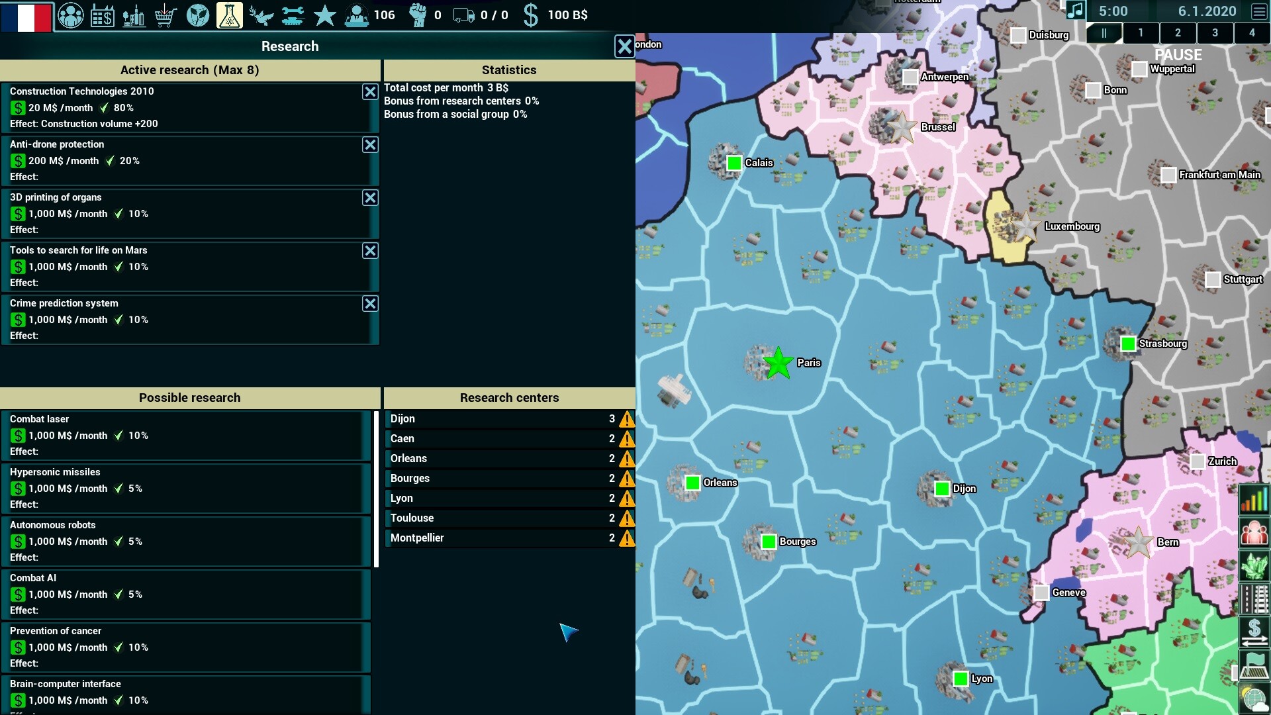Start Autonomous robots research
The height and width of the screenshot is (715, 1271).
pos(185,541)
